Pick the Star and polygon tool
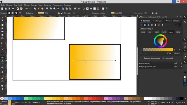Screen dimensions: 187x105 [x=2, y=32]
